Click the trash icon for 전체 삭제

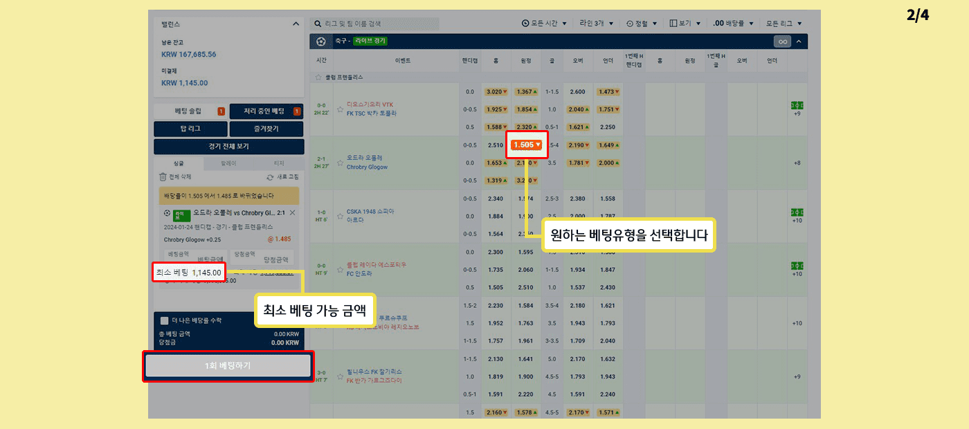pyautogui.click(x=163, y=177)
